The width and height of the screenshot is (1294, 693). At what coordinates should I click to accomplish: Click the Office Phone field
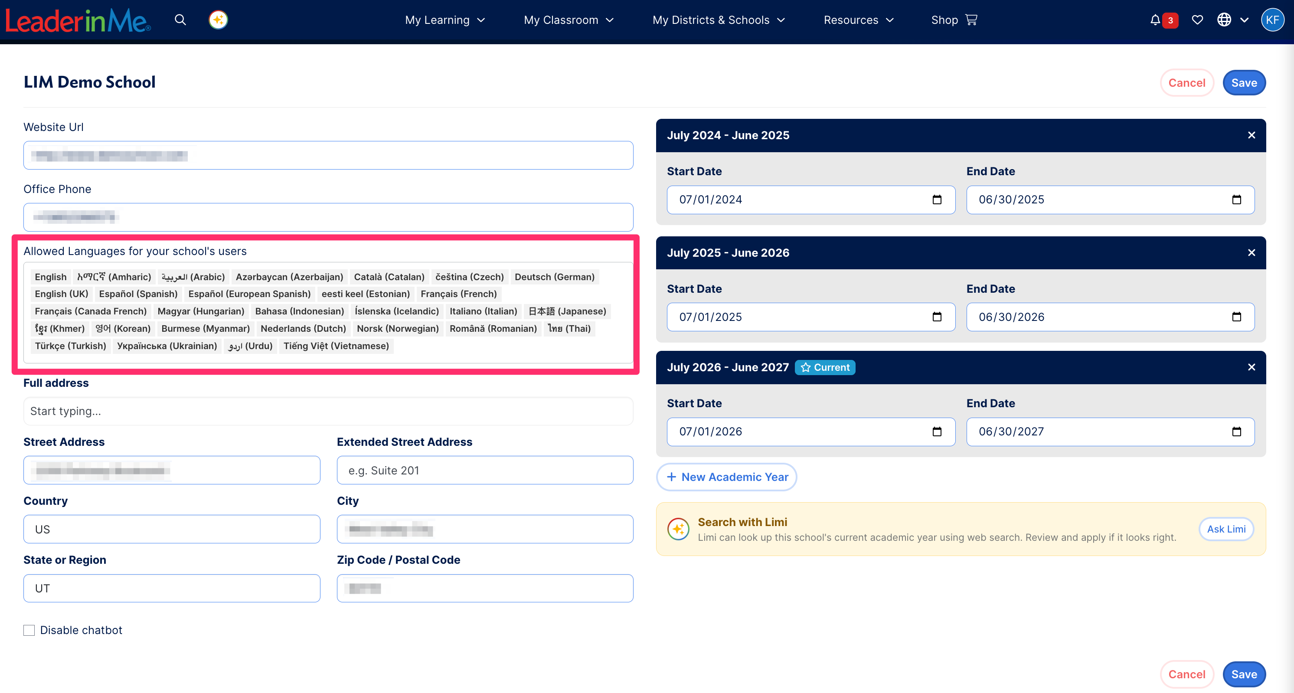coord(328,217)
